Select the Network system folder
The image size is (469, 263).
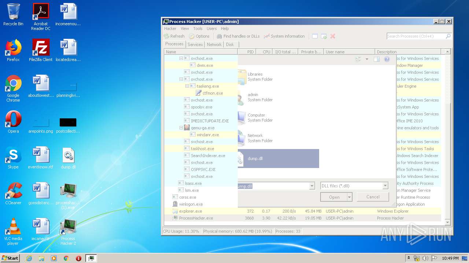coord(278,138)
